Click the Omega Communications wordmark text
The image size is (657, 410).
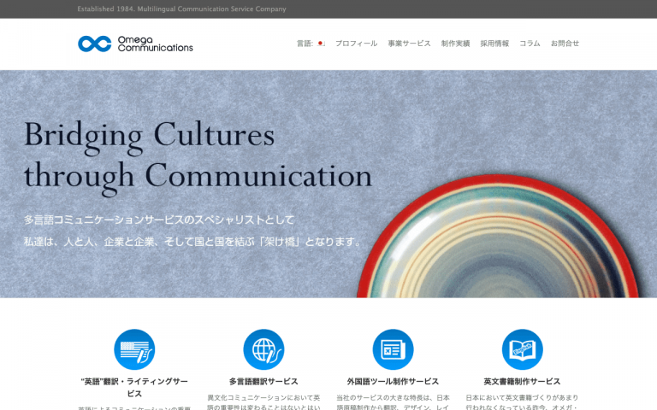click(x=155, y=44)
